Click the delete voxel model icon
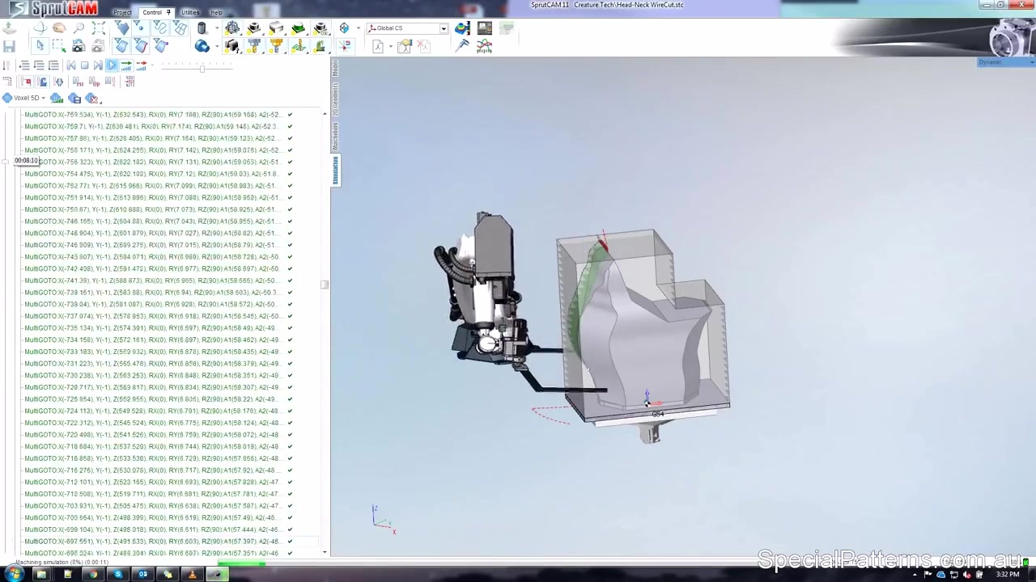Screen dimensions: 1036x582 pyautogui.click(x=91, y=98)
